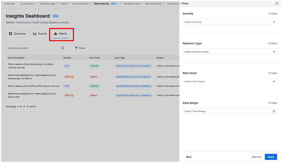Screen dimensions: 283x164
Task: Expand the Cloud Routers menu
Action: pyautogui.click(x=82, y=4)
